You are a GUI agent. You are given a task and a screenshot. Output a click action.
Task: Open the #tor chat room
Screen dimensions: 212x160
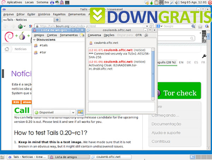point(42,53)
